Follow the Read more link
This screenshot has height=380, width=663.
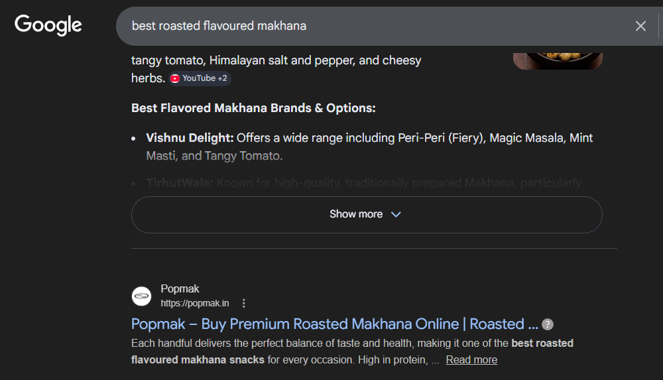click(471, 359)
